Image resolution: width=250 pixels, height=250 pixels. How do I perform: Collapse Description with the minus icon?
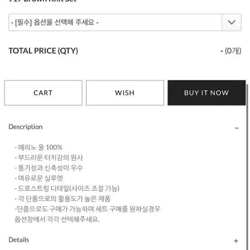(236, 128)
